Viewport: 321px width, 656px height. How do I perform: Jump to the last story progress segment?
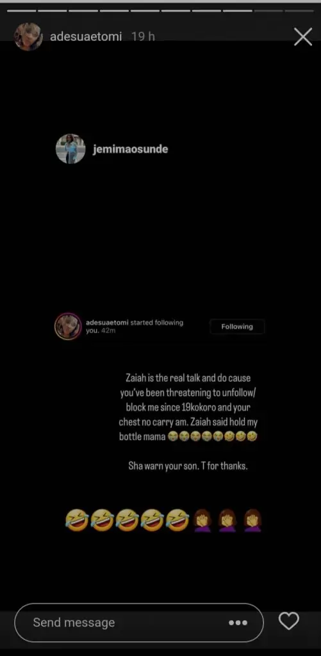click(299, 10)
